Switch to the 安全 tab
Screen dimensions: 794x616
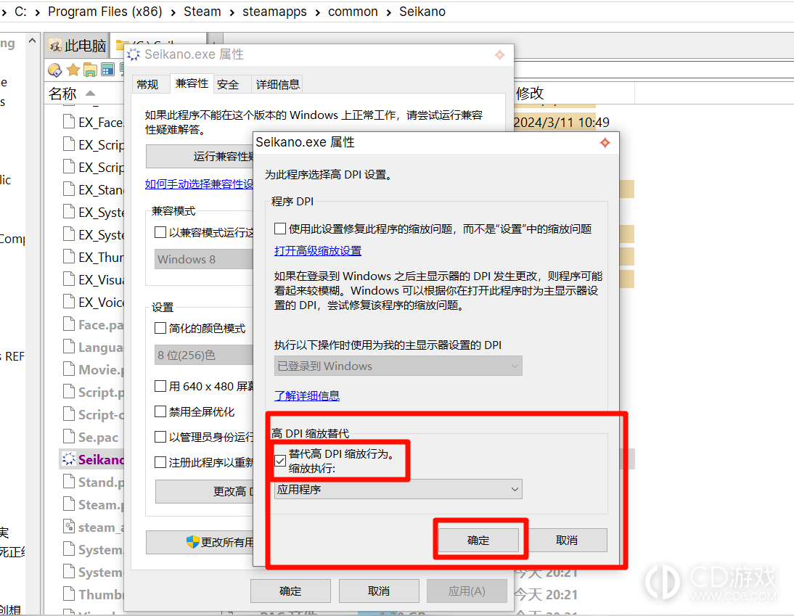pyautogui.click(x=228, y=84)
